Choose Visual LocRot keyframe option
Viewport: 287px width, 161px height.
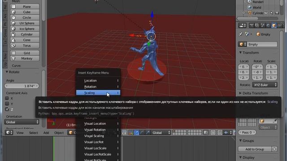98,142
